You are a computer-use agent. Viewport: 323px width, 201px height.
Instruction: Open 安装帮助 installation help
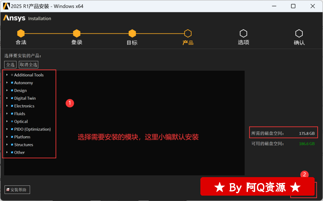coord(17,190)
